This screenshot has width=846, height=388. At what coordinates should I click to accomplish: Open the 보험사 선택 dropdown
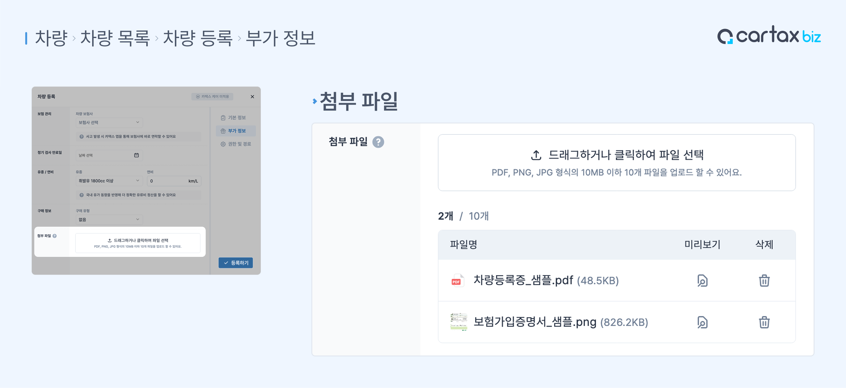109,122
